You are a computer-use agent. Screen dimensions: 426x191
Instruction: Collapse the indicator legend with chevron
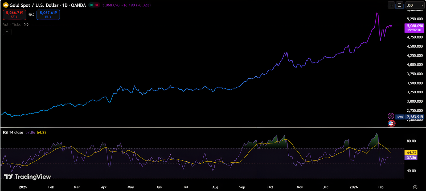click(7, 32)
